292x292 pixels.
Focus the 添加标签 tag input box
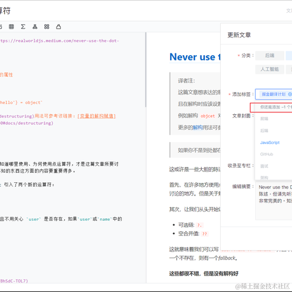coord(274,94)
